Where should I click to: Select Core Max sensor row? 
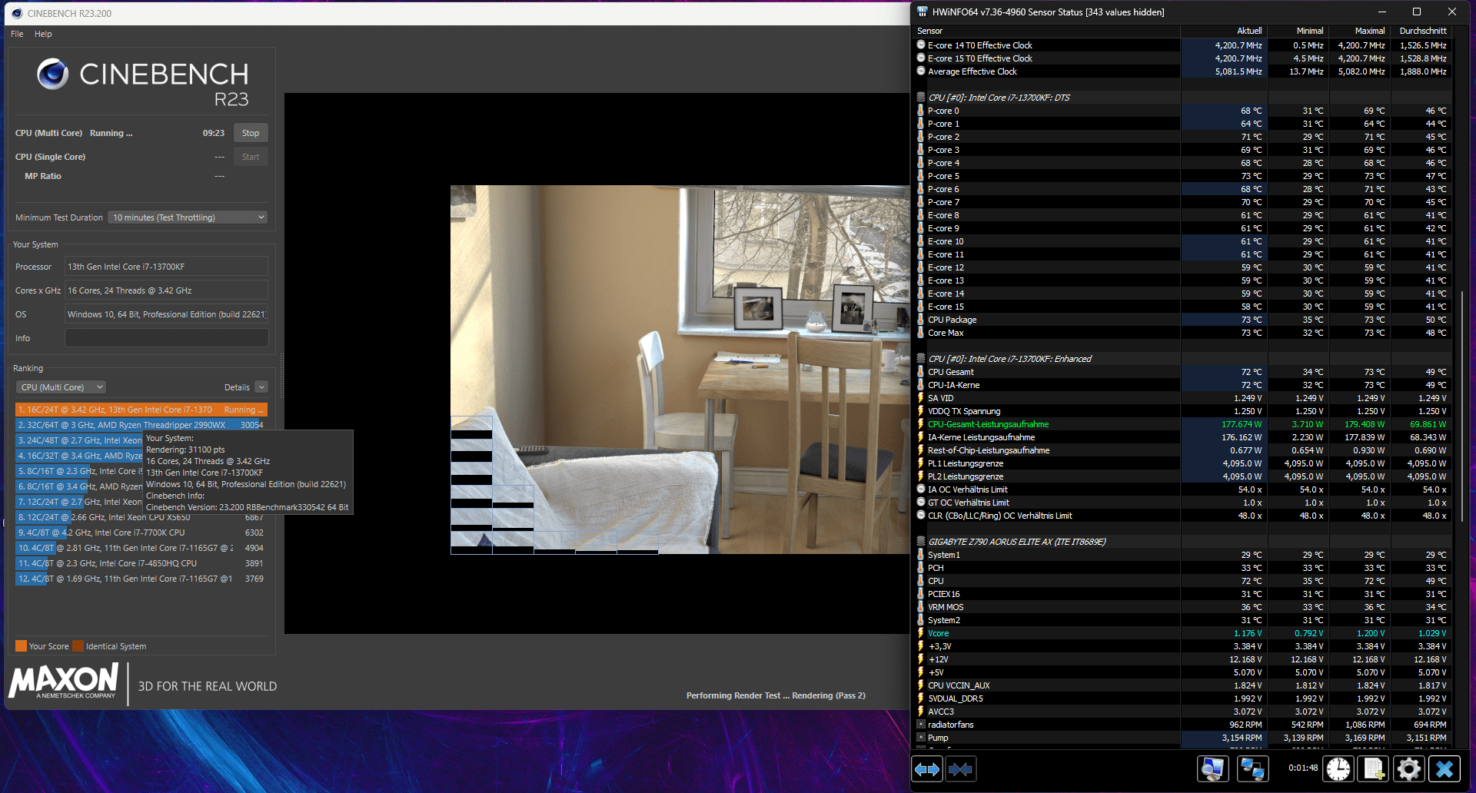pos(1182,333)
